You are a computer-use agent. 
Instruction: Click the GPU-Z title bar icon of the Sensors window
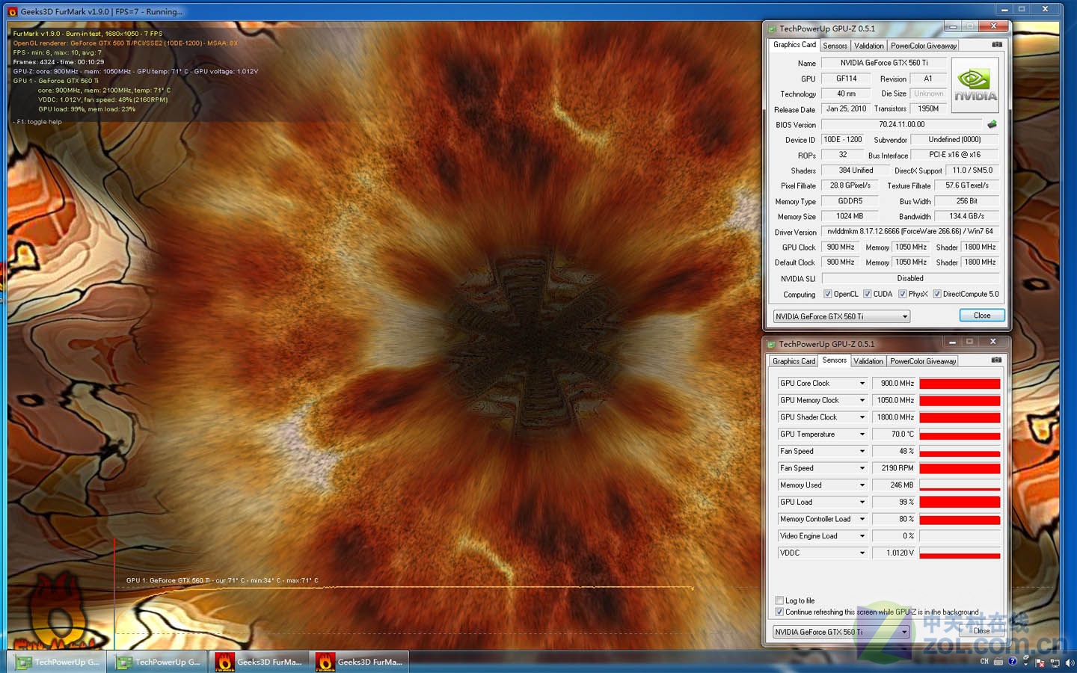click(771, 344)
